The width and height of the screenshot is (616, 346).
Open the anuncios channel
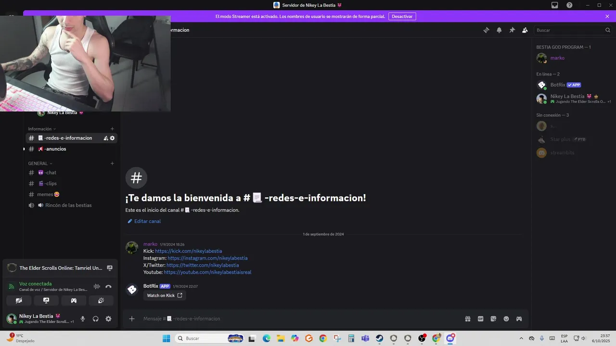pos(71,149)
